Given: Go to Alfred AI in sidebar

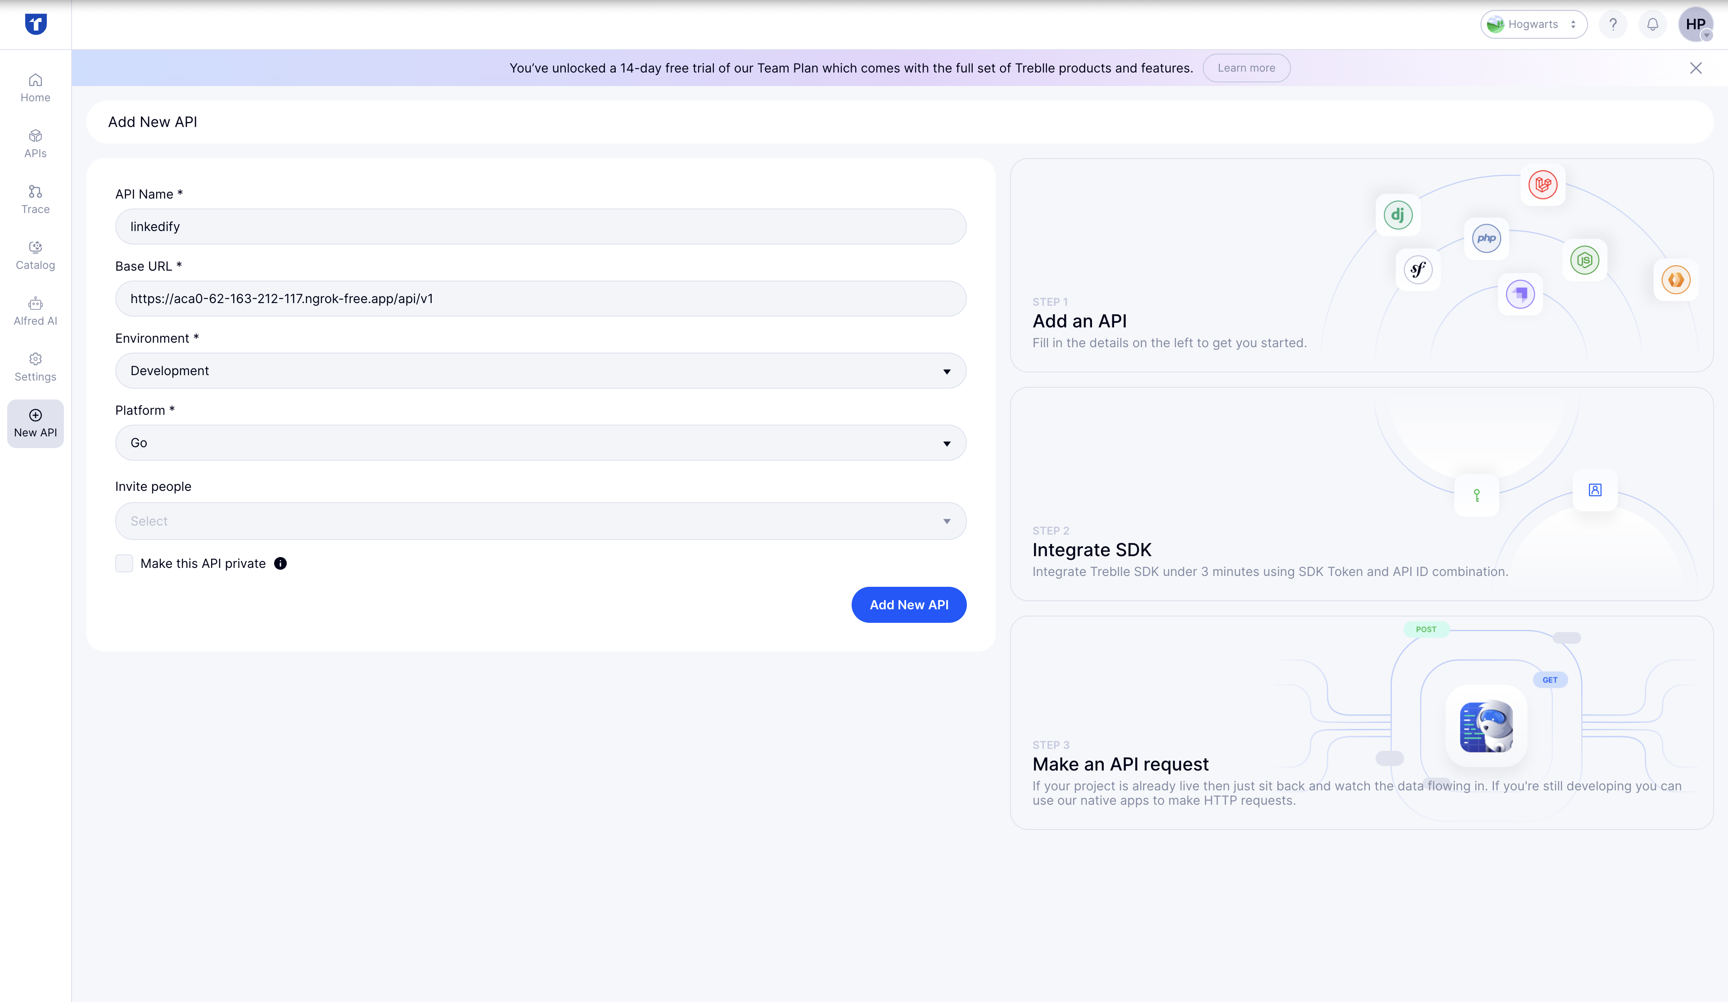Looking at the screenshot, I should 36,311.
